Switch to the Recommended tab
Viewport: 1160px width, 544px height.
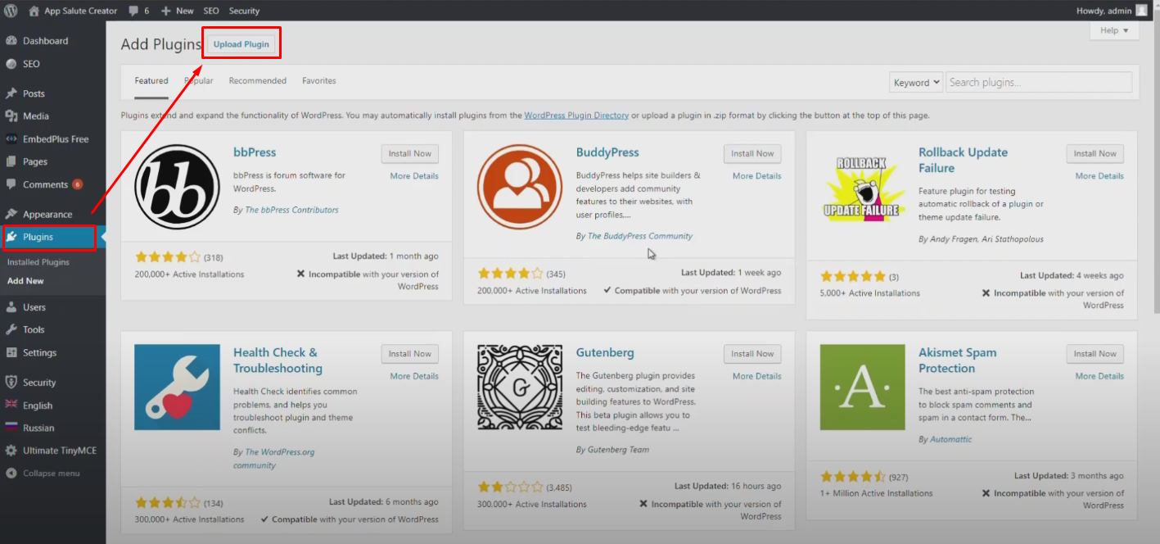coord(257,81)
